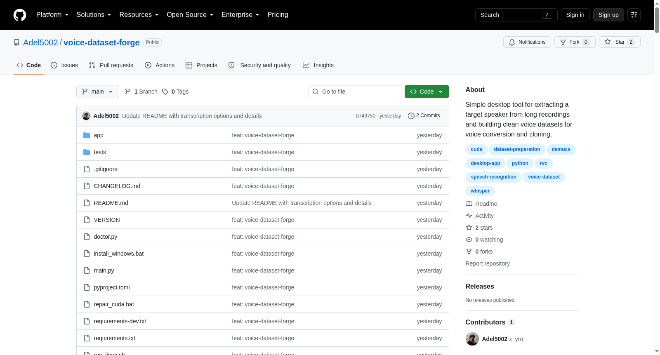This screenshot has width=660, height=355.
Task: Fork the repository
Action: [x=575, y=42]
